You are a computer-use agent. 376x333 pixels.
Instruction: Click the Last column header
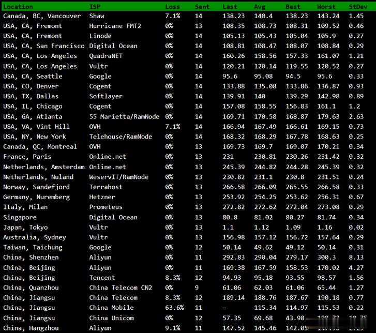pyautogui.click(x=230, y=7)
